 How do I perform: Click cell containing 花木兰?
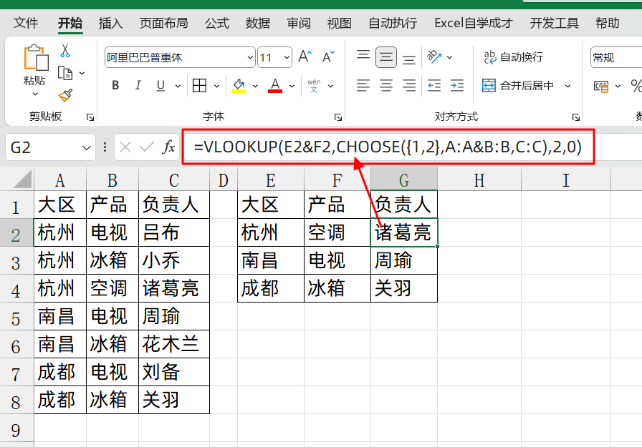pos(174,344)
